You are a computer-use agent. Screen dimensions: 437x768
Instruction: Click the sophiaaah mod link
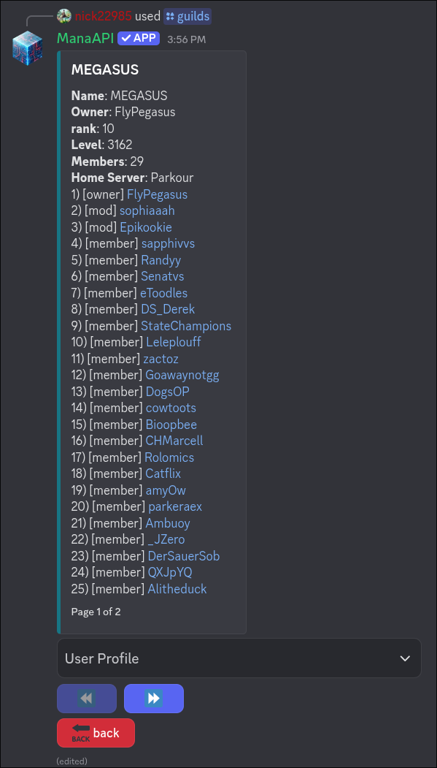click(147, 210)
